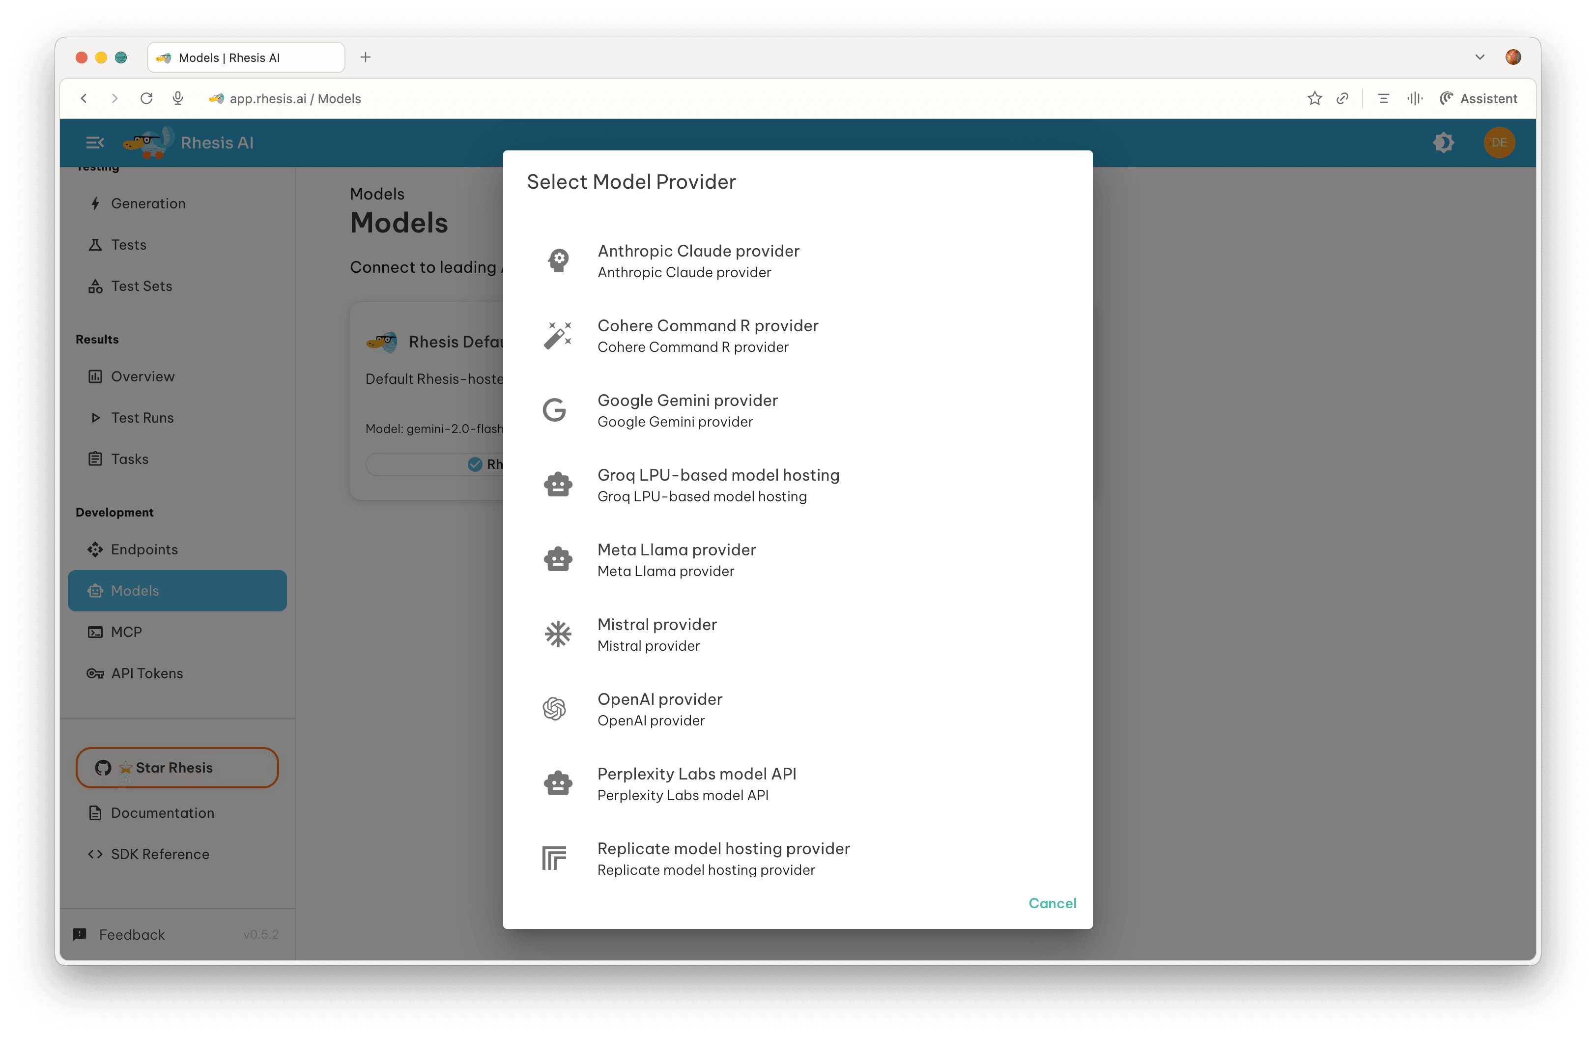Toggle the light/dark theme in header
Viewport: 1596px width, 1038px height.
(x=1443, y=143)
